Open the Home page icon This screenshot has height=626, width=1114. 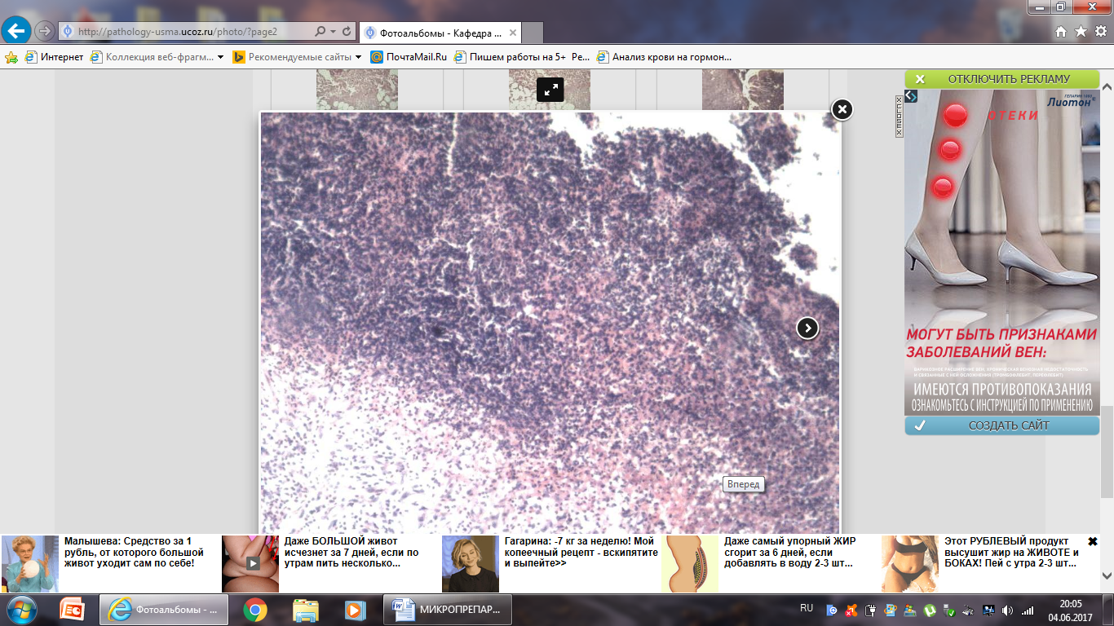click(1060, 32)
